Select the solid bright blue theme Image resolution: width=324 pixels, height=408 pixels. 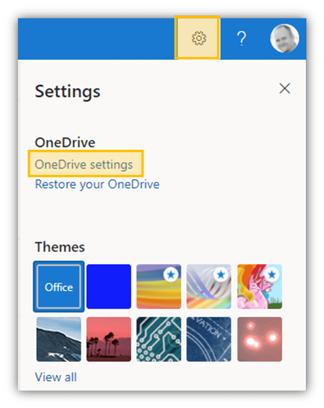click(x=109, y=287)
